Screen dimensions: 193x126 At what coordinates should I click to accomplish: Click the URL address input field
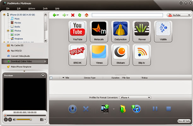point(128,15)
